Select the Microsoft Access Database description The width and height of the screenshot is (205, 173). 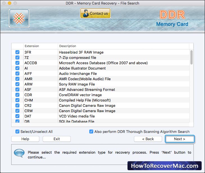pyautogui.click(x=103, y=63)
